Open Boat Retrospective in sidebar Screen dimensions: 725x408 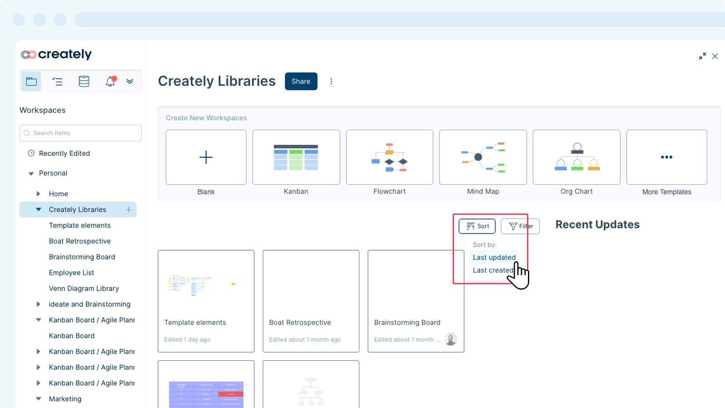click(80, 241)
